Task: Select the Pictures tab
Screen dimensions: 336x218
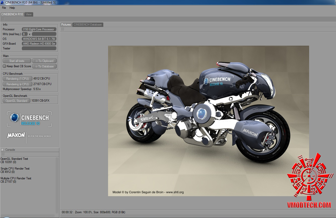Action: pyautogui.click(x=66, y=25)
